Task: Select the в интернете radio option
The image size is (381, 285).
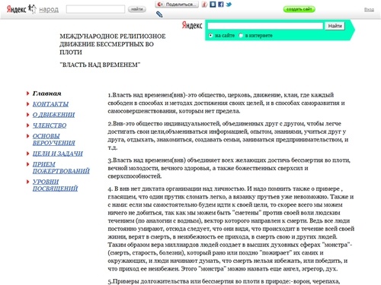Action: pyautogui.click(x=241, y=36)
